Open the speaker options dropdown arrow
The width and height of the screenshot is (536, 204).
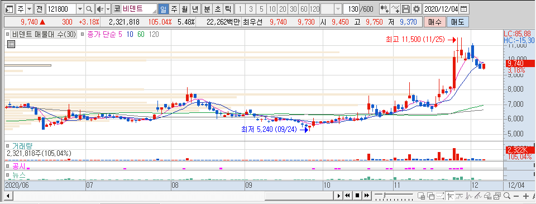[108, 9]
